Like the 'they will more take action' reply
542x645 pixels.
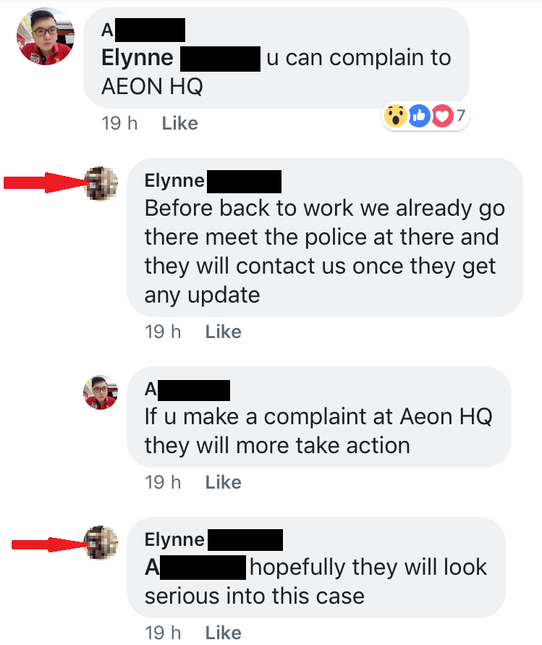click(x=224, y=482)
